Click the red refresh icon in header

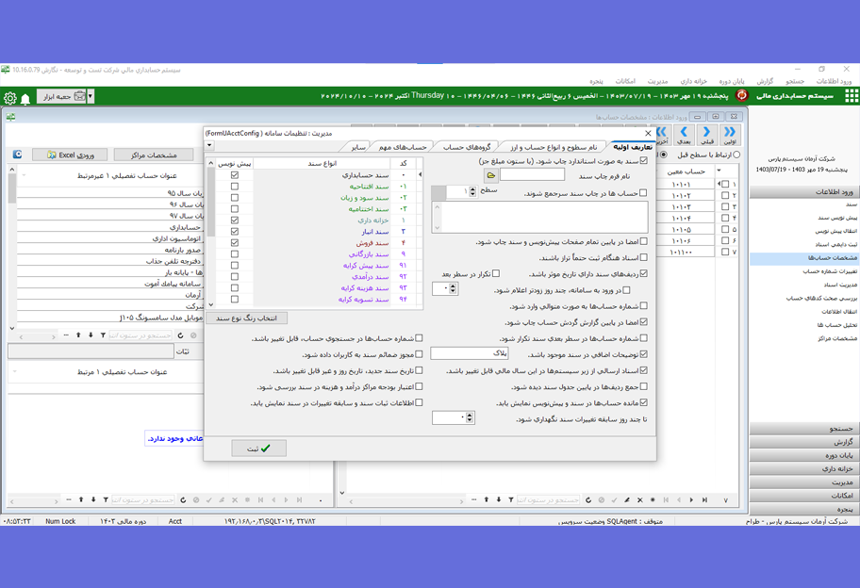pyautogui.click(x=741, y=96)
